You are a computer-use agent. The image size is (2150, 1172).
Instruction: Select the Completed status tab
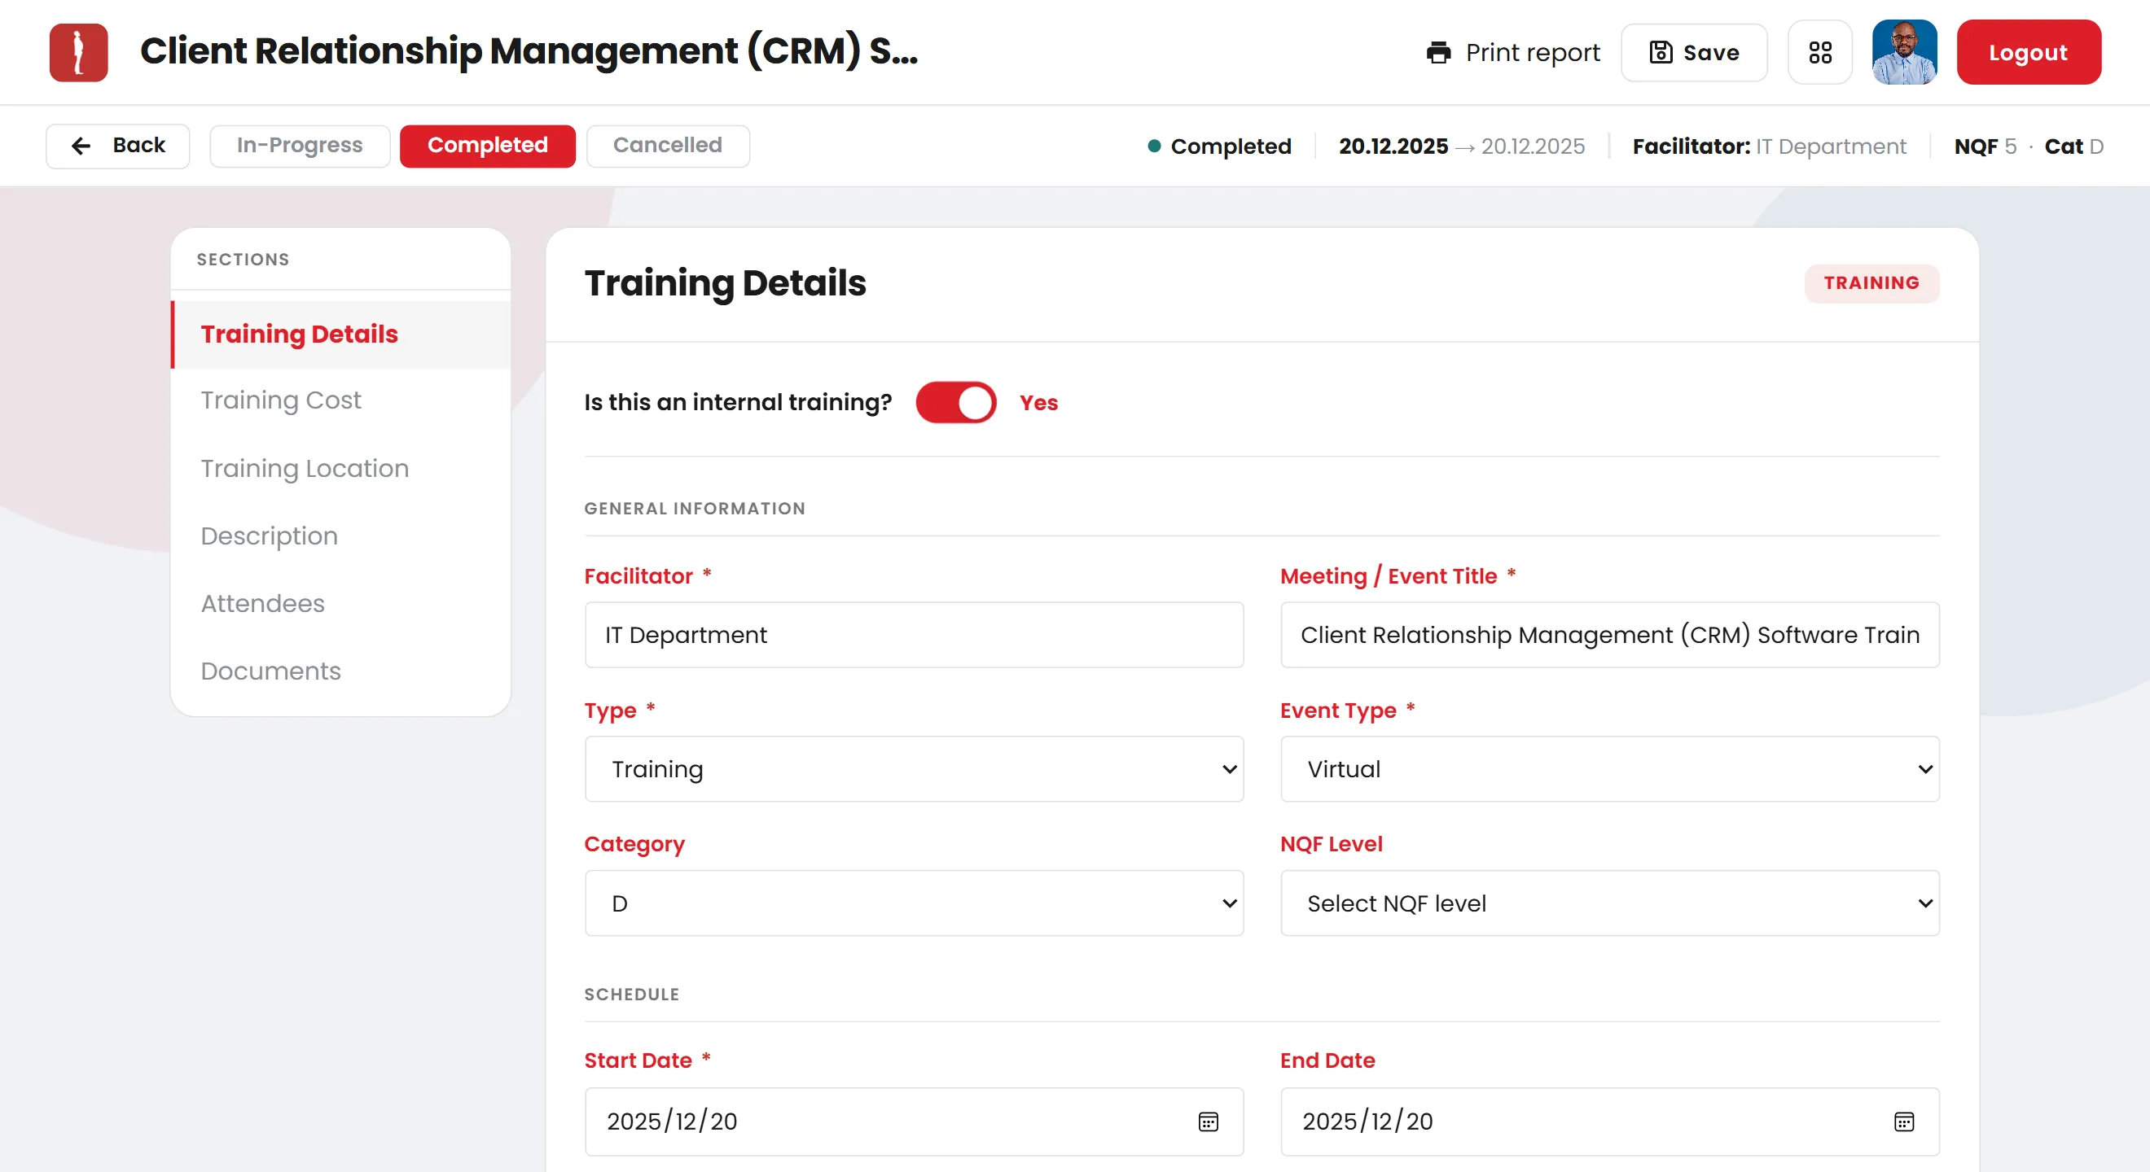click(x=488, y=146)
